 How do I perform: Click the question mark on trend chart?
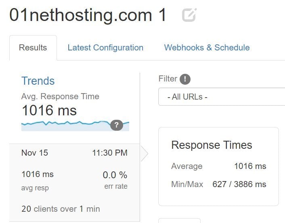[116, 125]
